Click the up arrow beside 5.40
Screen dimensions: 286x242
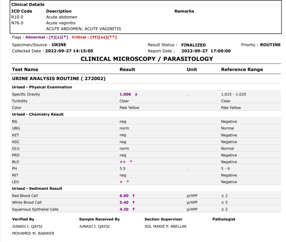click(134, 203)
